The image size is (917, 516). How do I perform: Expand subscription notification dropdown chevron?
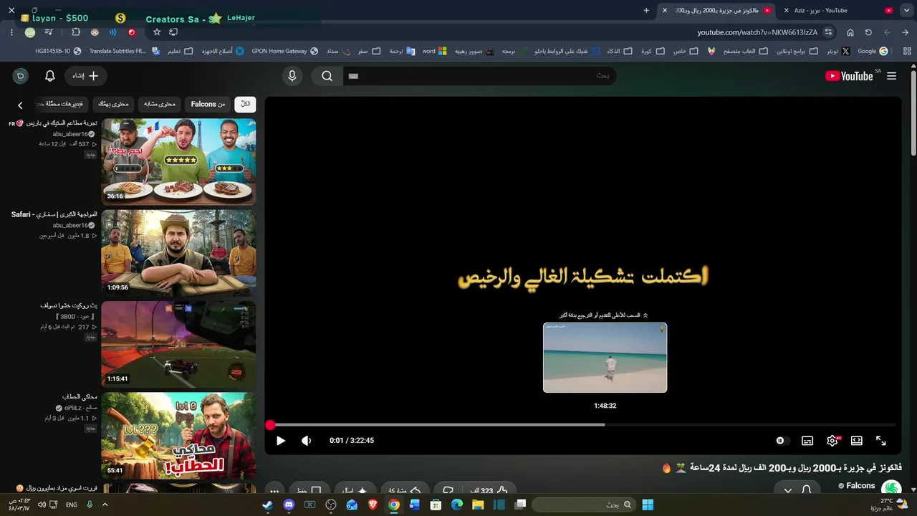click(788, 491)
